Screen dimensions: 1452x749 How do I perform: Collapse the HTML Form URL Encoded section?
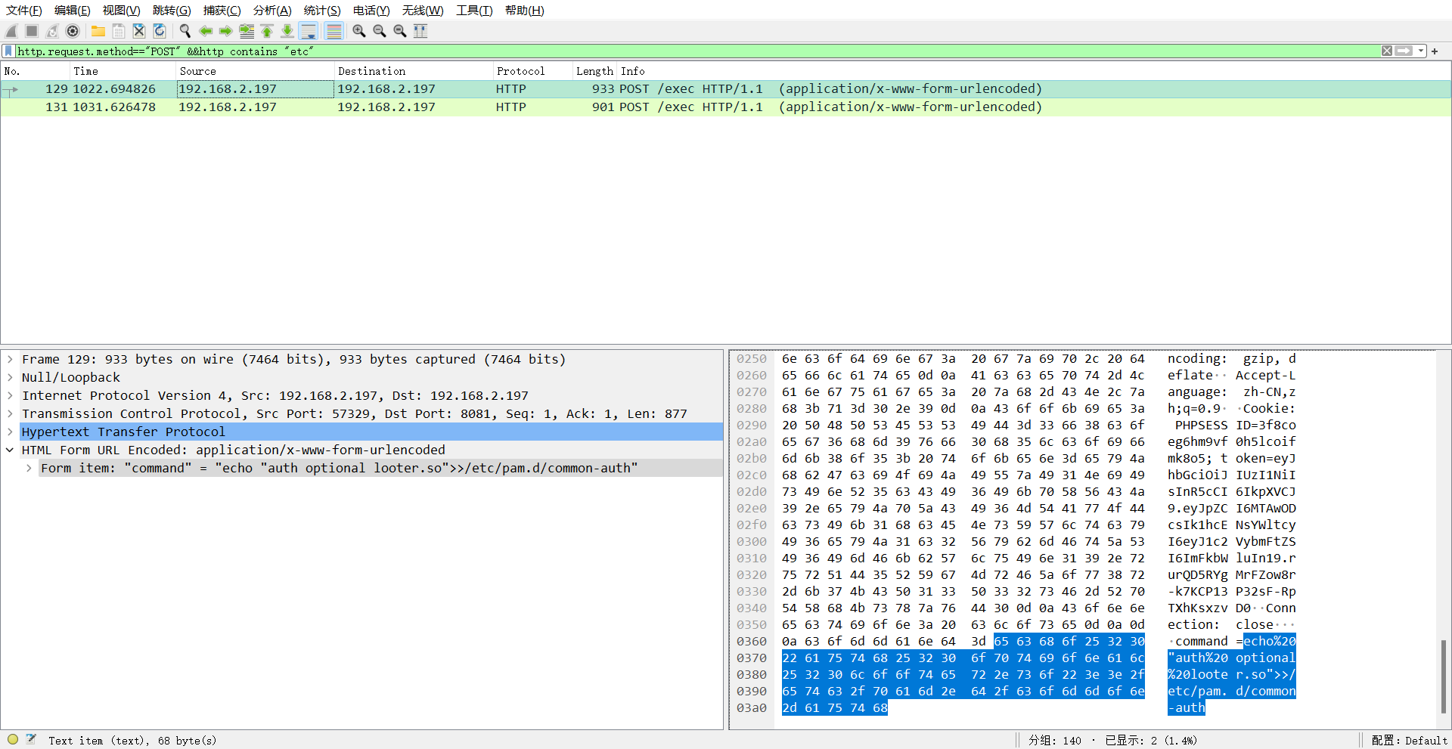(x=10, y=450)
